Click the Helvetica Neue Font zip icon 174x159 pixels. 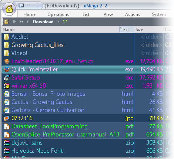click(7, 151)
